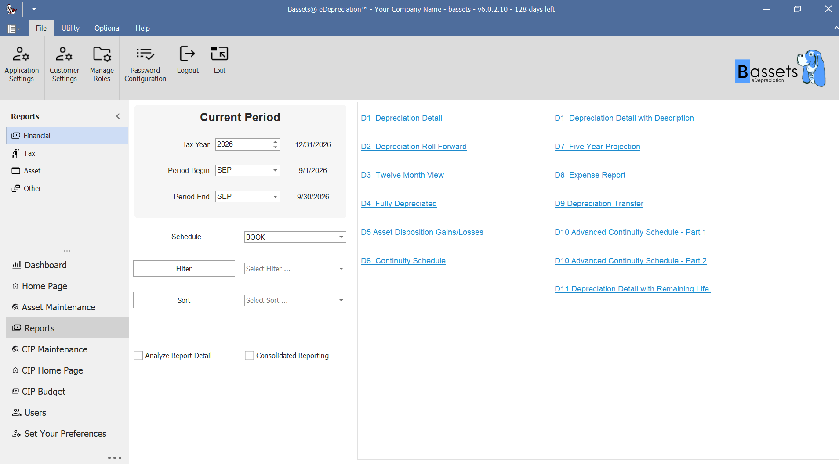This screenshot has width=839, height=464.
Task: Open the Select Filter dropdown
Action: [x=341, y=269]
